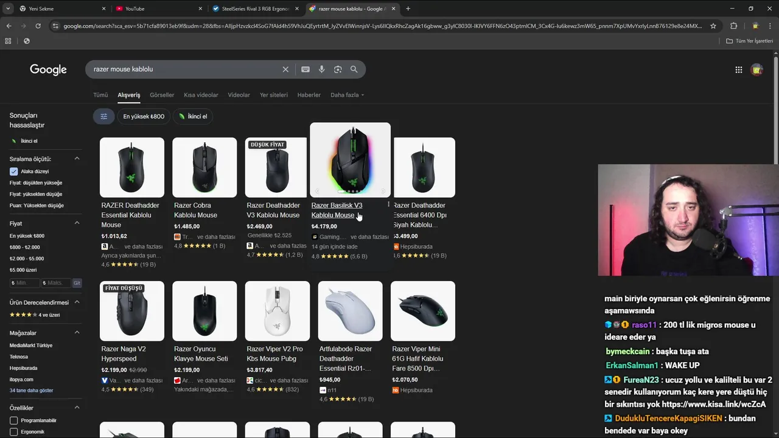Collapse the Ürün Derecelendirmesi section
Image resolution: width=779 pixels, height=438 pixels.
(x=77, y=302)
